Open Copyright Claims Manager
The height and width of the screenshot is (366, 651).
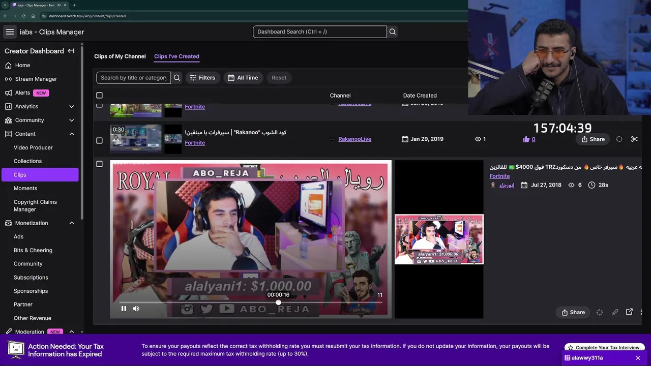[x=35, y=205]
